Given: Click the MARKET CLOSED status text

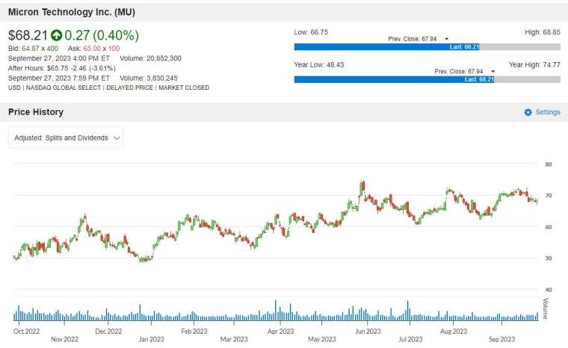Looking at the screenshot, I should click(184, 88).
